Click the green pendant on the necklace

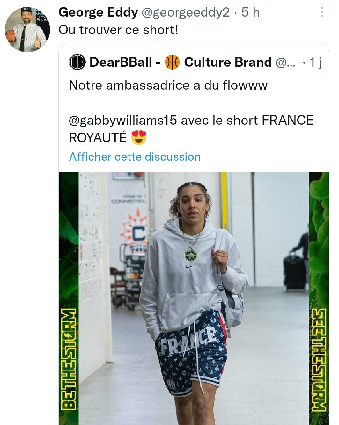191,255
